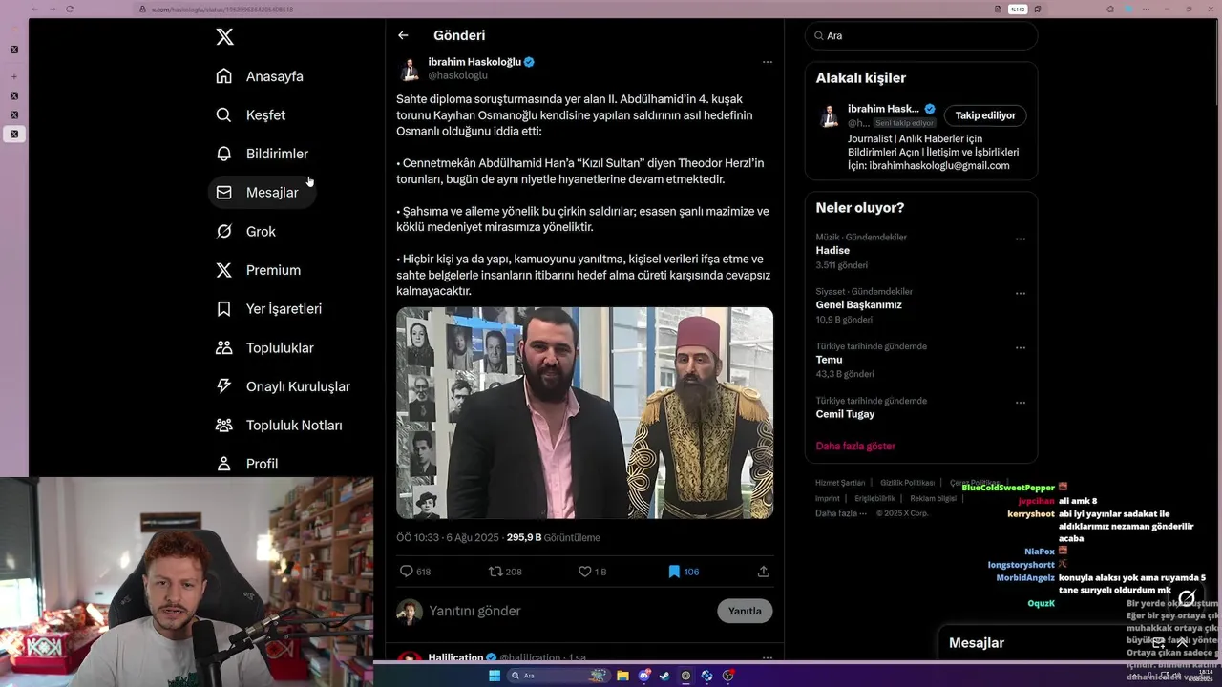This screenshot has width=1222, height=687.
Task: Go back with the Gönderi arrow
Action: (x=403, y=35)
